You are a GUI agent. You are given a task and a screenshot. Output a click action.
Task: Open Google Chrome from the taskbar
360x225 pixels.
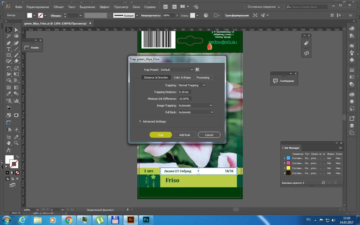point(68,220)
